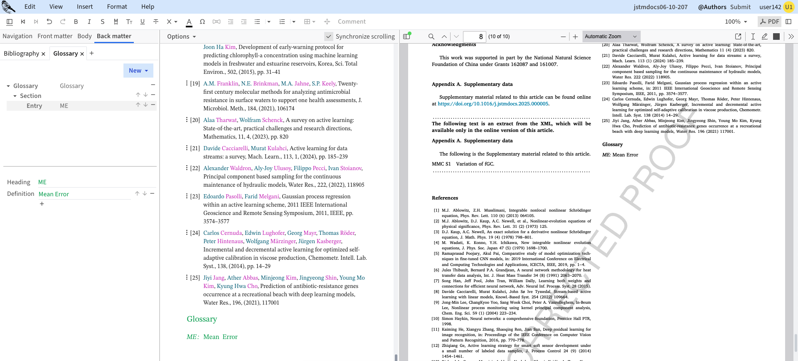798x361 pixels.
Task: Toggle Synchronize scrolling checkbox
Action: pos(328,37)
